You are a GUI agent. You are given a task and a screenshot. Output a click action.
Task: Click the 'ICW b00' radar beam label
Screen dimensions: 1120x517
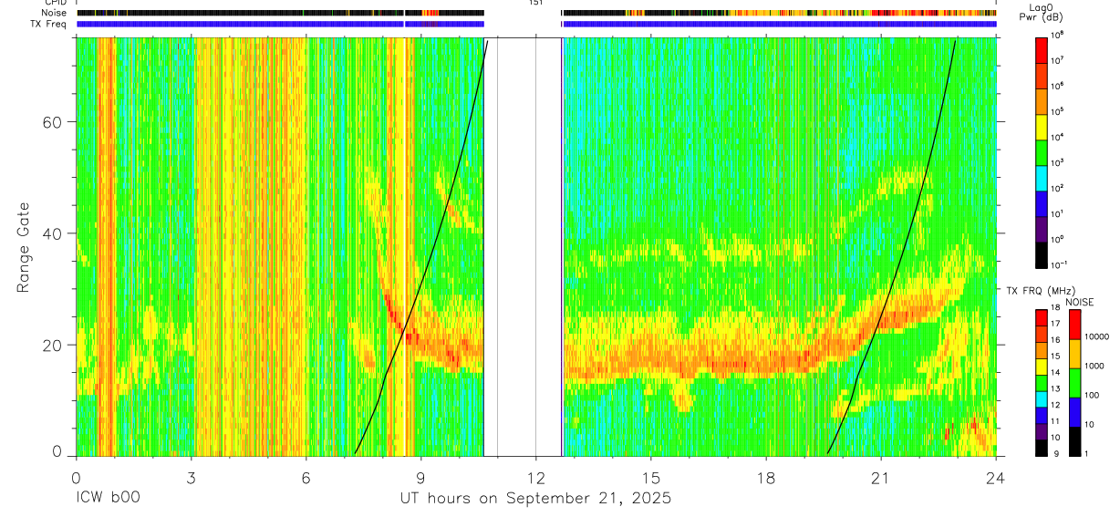tap(107, 499)
